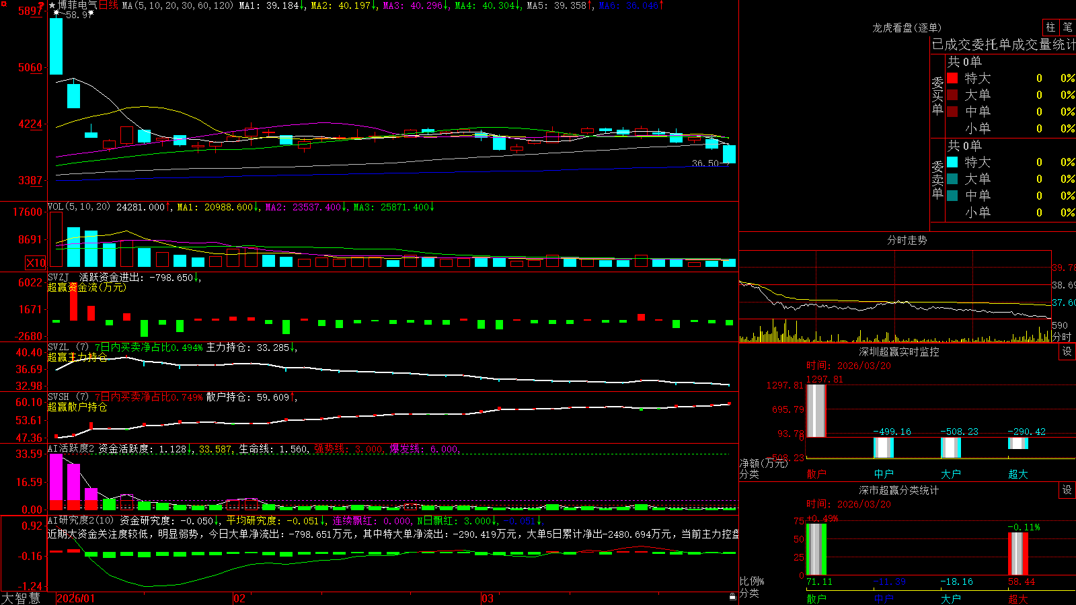Image resolution: width=1076 pixels, height=605 pixels.
Task: Open 设 settings for 深圳超赢实时监控
Action: pos(1067,352)
